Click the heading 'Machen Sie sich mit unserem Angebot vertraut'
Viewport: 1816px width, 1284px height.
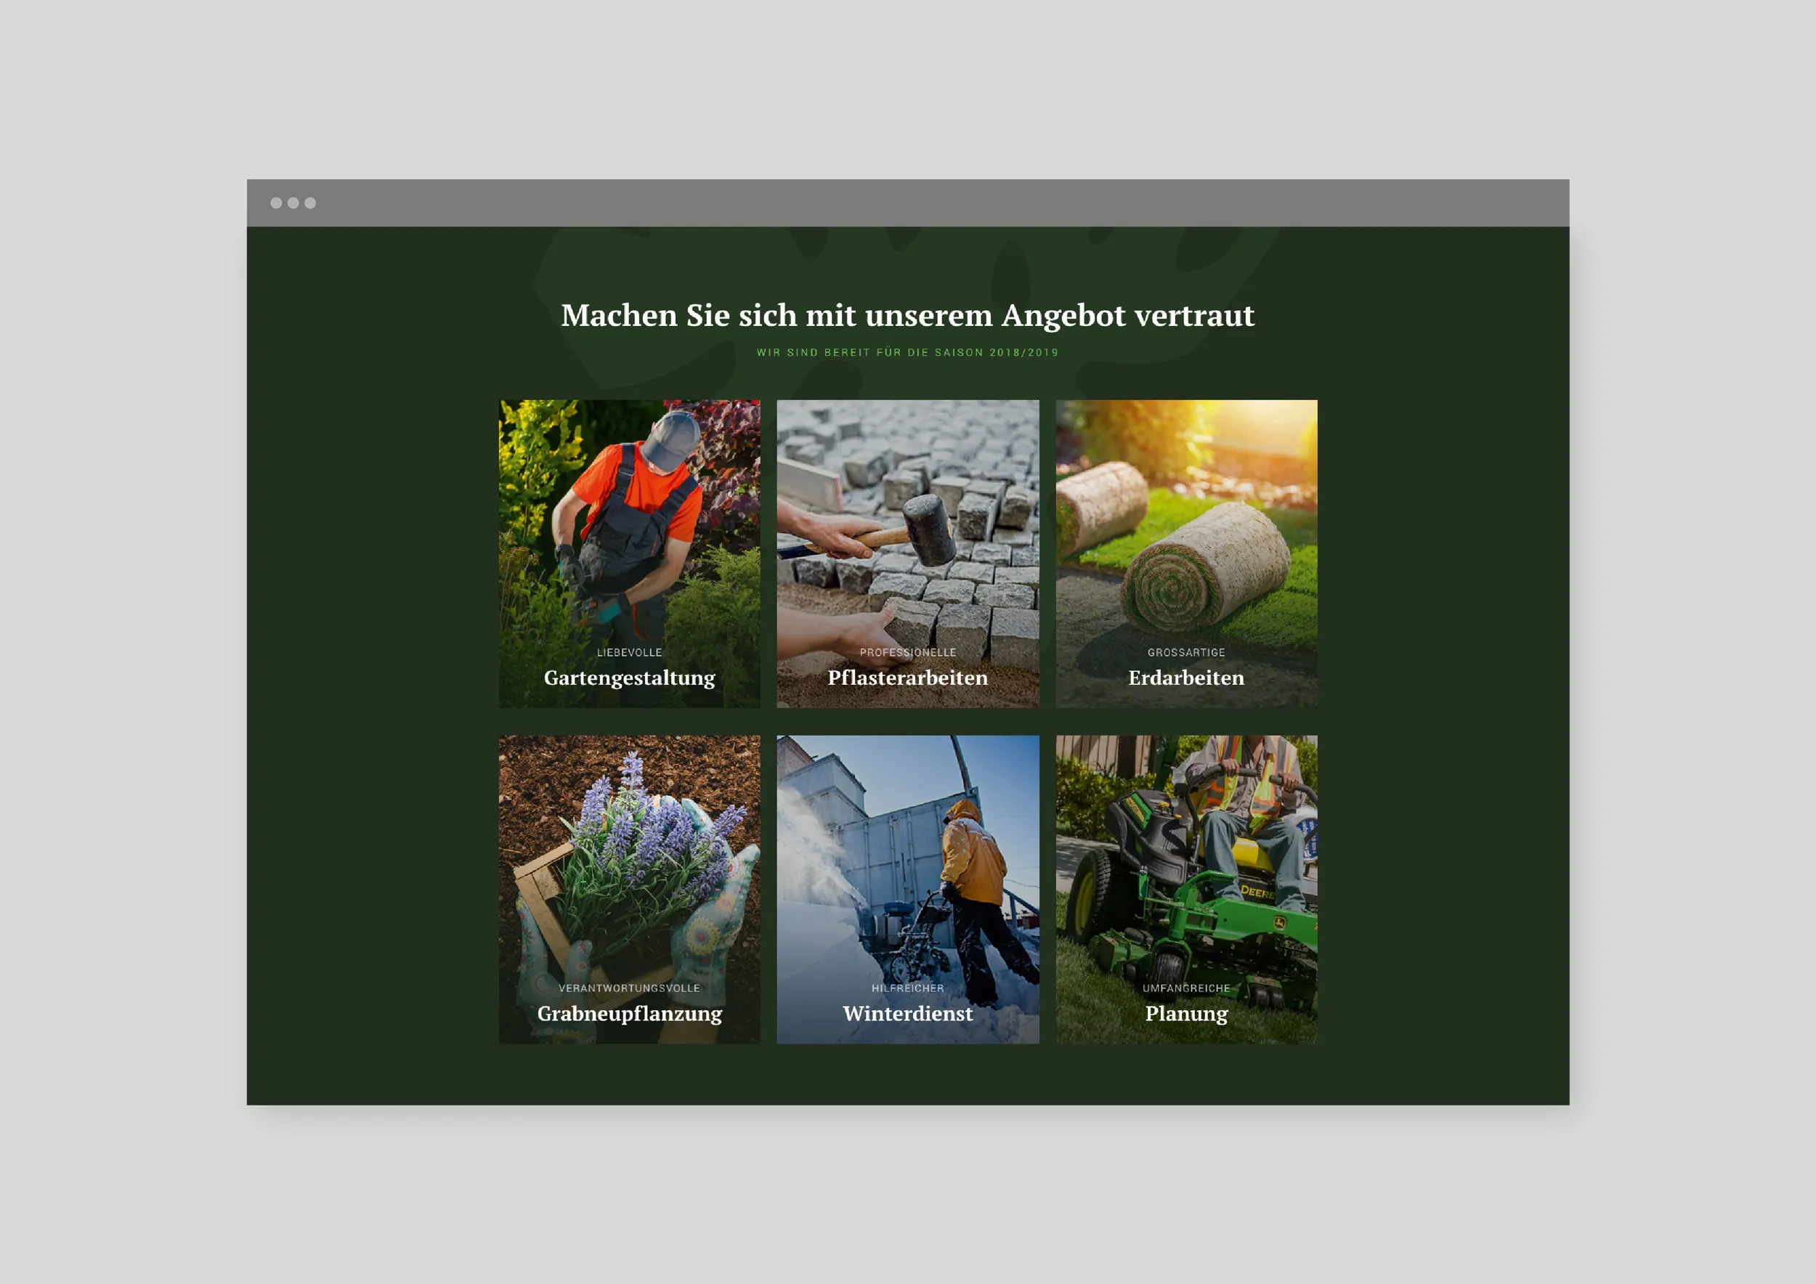coord(907,315)
